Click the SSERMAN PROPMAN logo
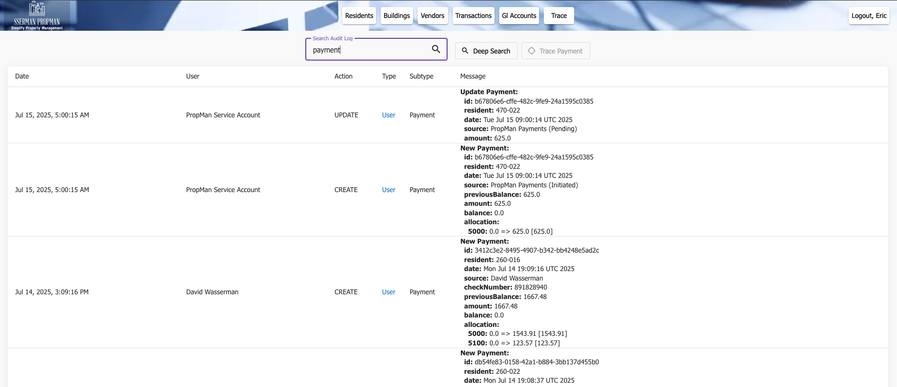 pos(37,16)
